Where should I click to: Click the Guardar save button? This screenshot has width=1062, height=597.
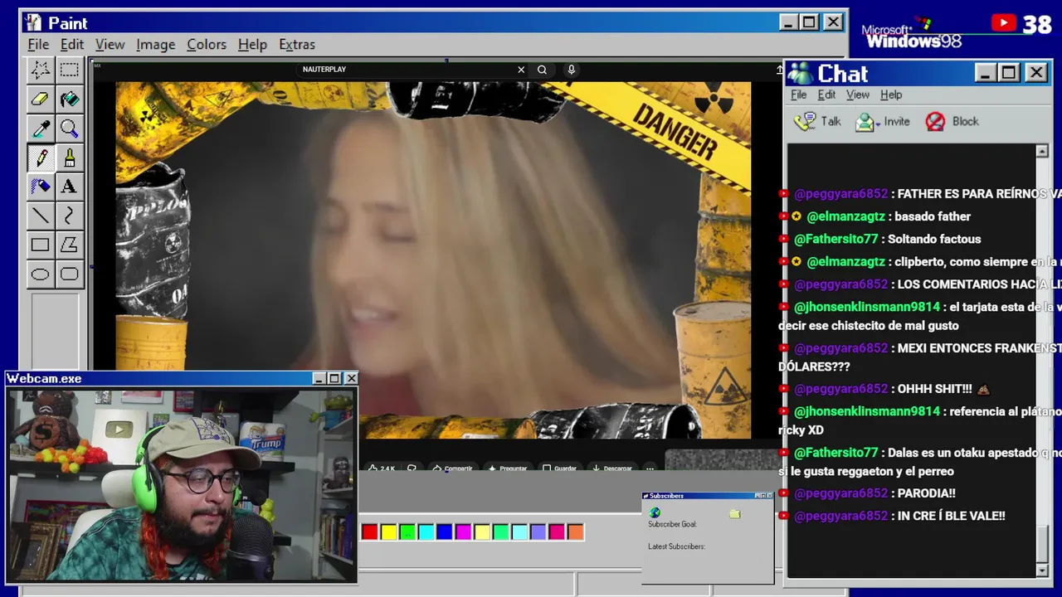(x=559, y=468)
